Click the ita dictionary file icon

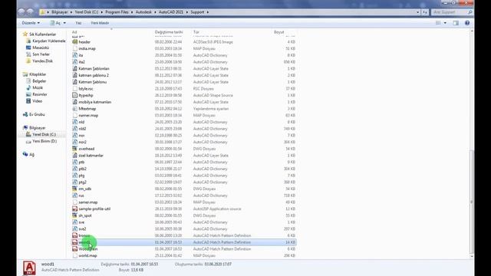click(75, 55)
